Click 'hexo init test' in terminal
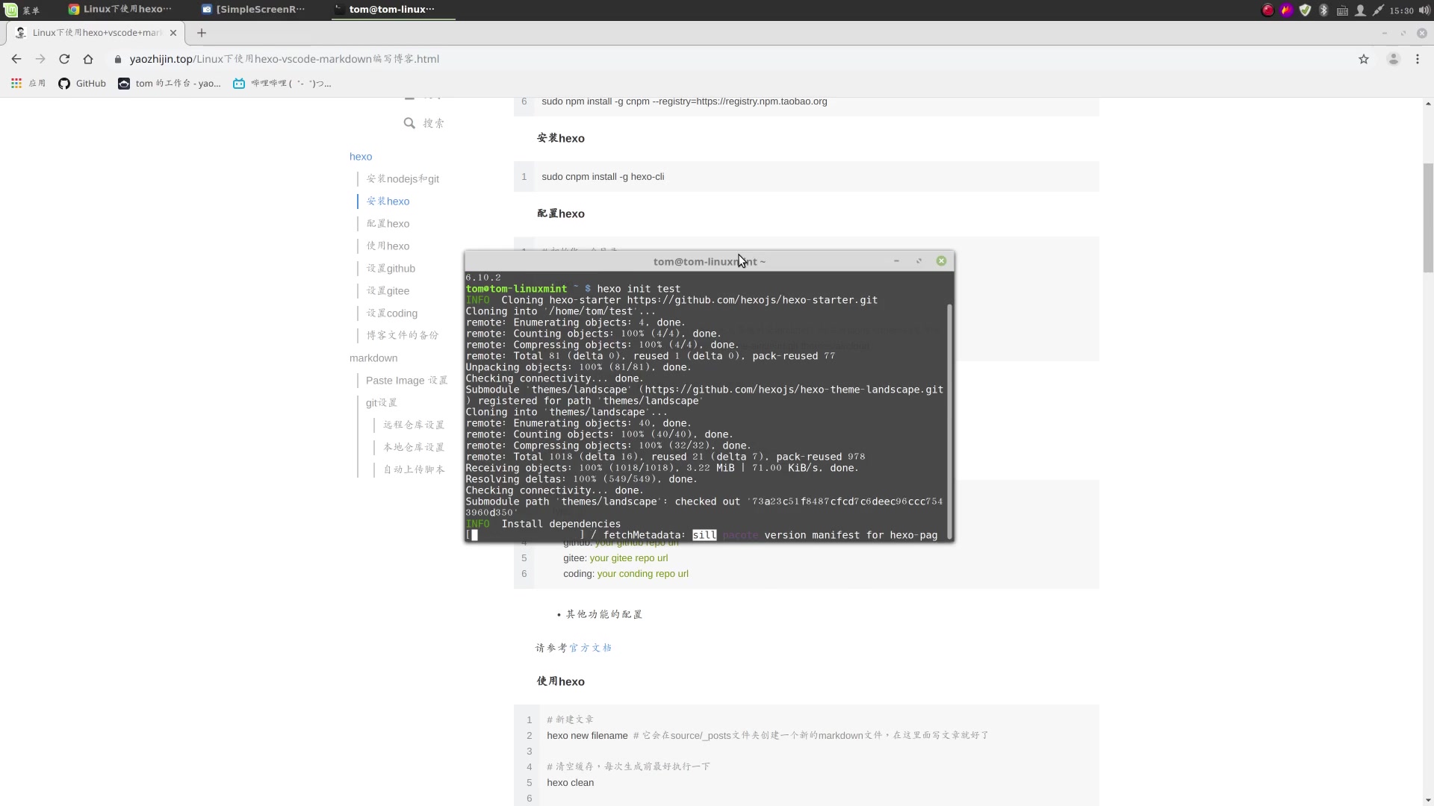Screen dimensions: 1434x806 (639, 289)
